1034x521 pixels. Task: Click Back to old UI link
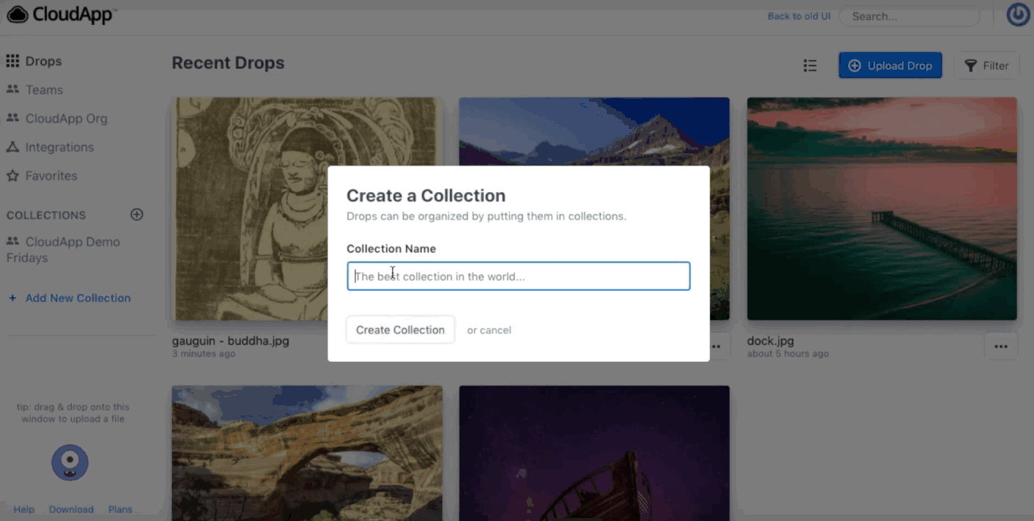tap(799, 16)
